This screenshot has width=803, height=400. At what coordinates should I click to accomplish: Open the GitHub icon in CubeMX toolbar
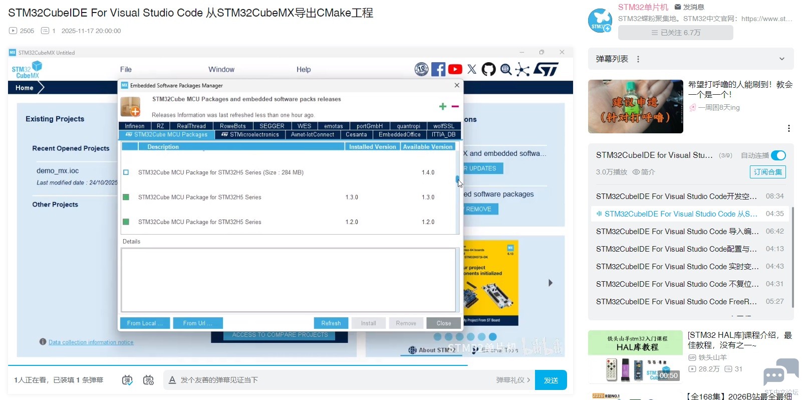coord(488,69)
